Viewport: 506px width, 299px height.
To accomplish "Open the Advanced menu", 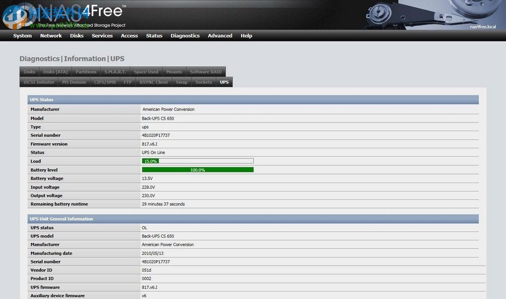I will point(220,36).
